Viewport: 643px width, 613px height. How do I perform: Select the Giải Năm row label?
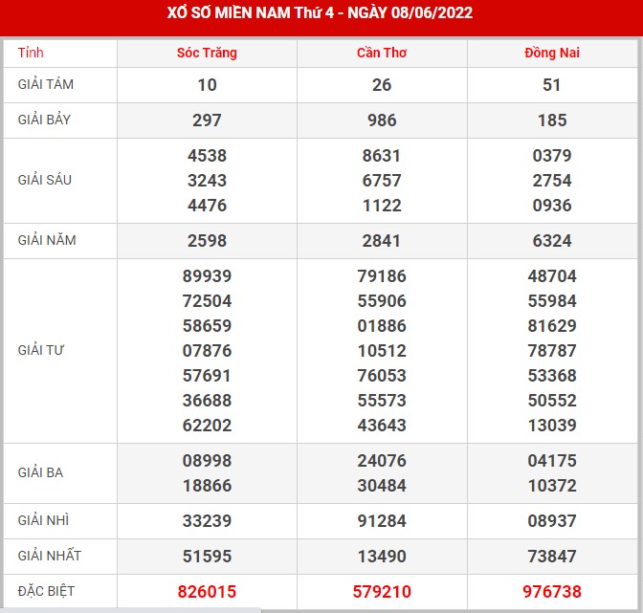[47, 240]
